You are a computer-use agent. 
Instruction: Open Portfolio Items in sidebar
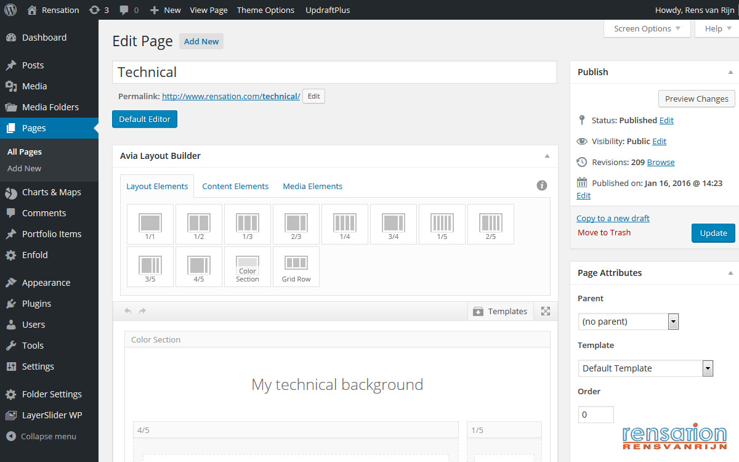[49, 234]
